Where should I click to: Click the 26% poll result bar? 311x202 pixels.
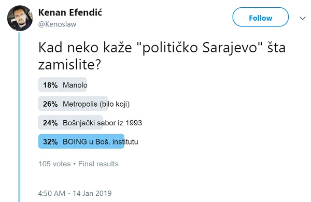[73, 104]
